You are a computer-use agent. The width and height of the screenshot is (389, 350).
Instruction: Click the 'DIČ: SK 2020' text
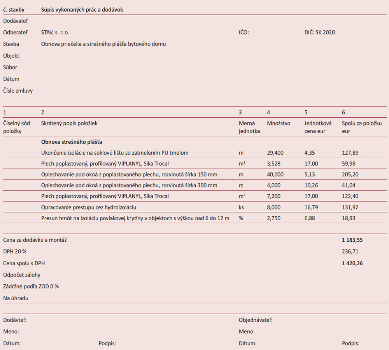(x=319, y=33)
